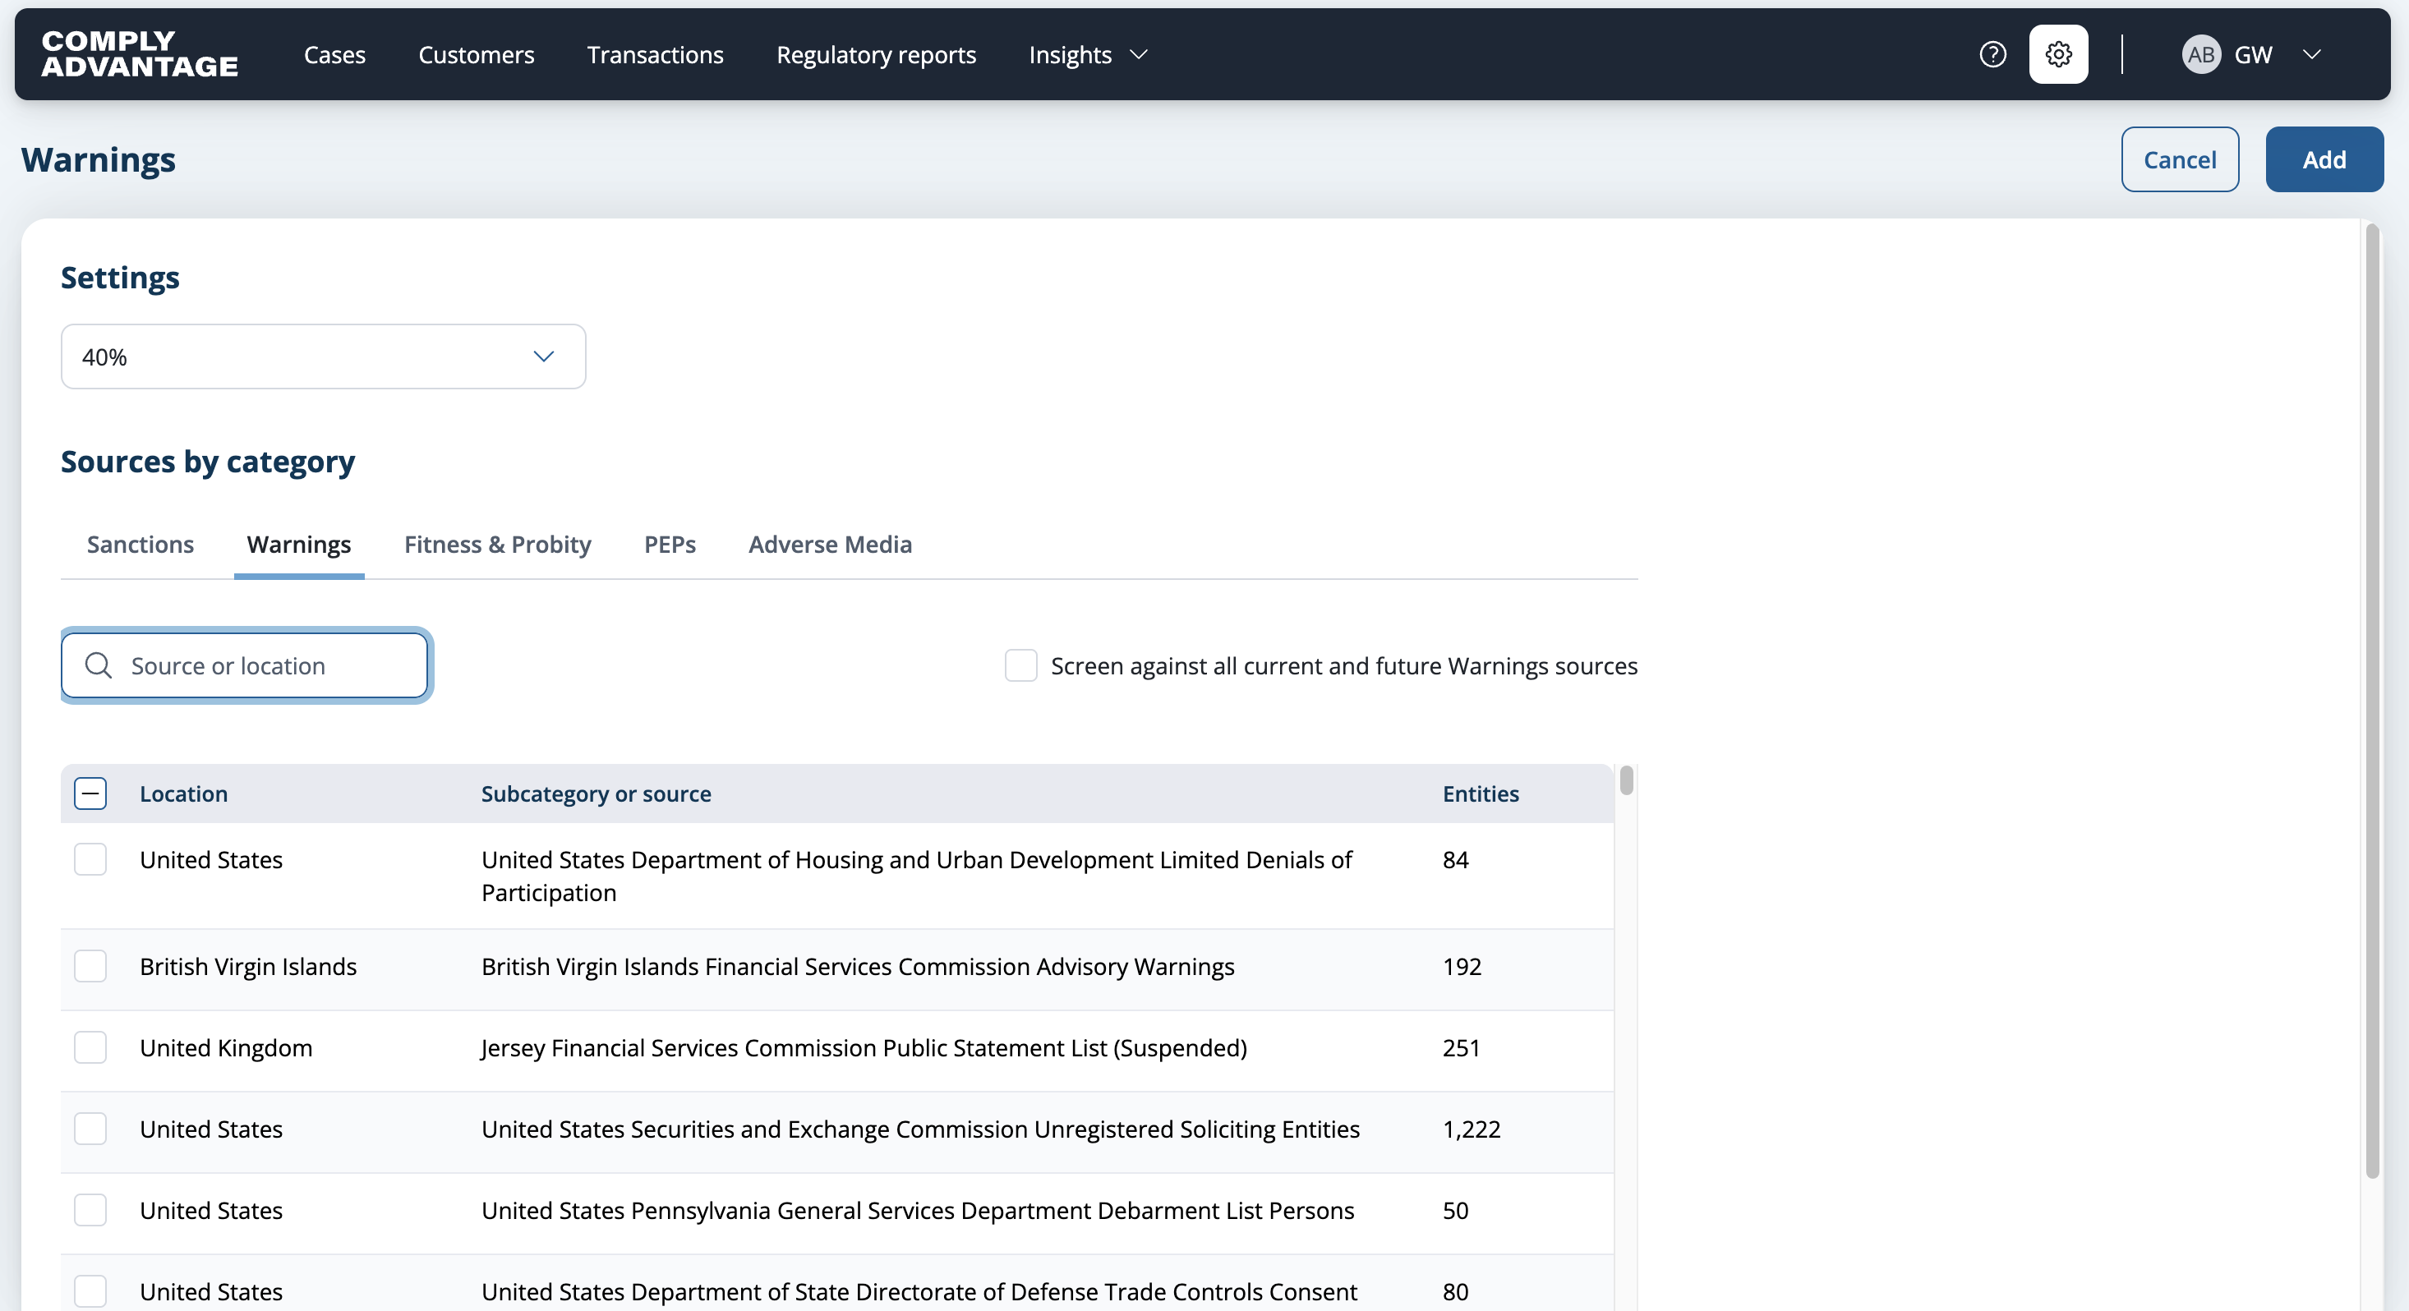Select the British Virgin Islands row checkbox
Screen dimensions: 2409x1311
(90, 965)
